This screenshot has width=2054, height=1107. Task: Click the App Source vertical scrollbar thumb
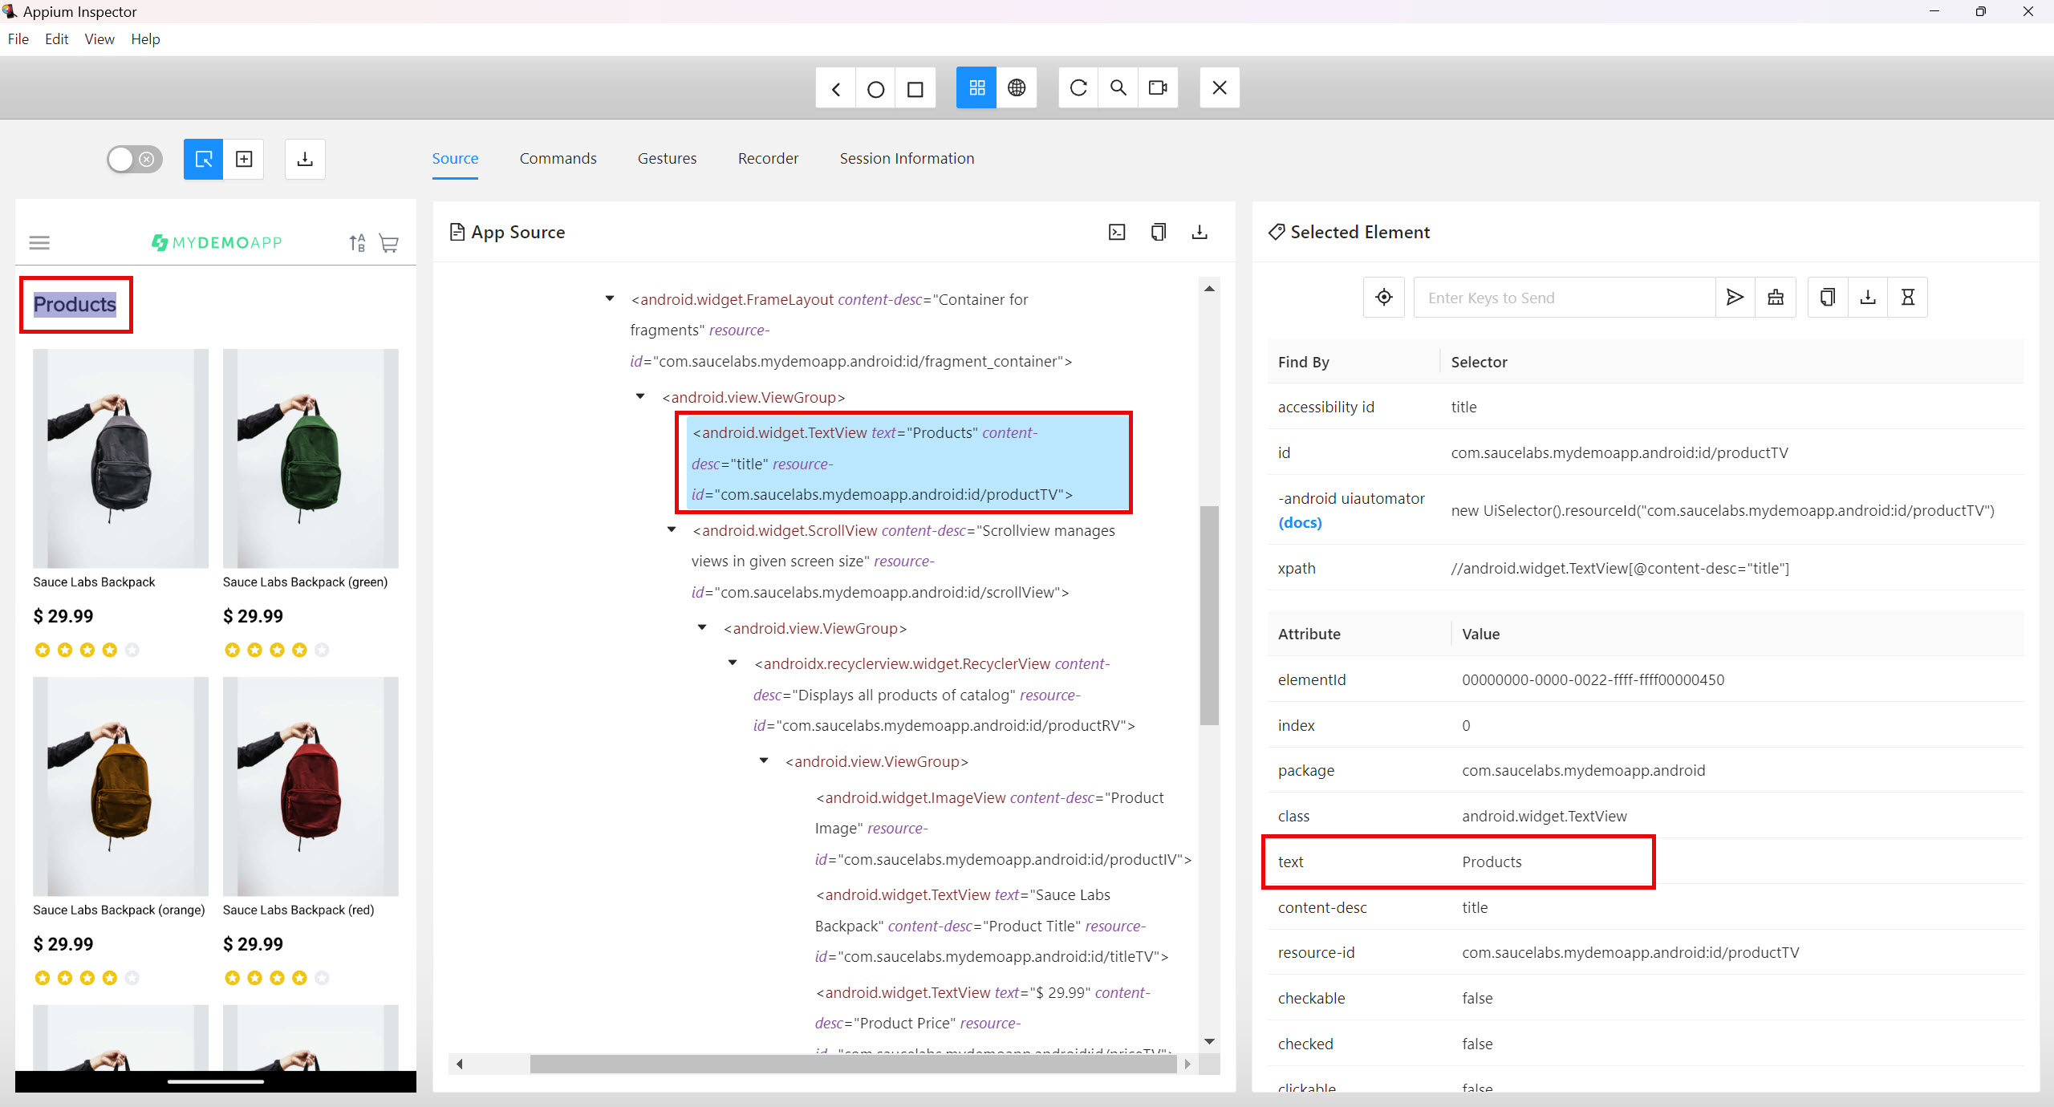point(1209,614)
